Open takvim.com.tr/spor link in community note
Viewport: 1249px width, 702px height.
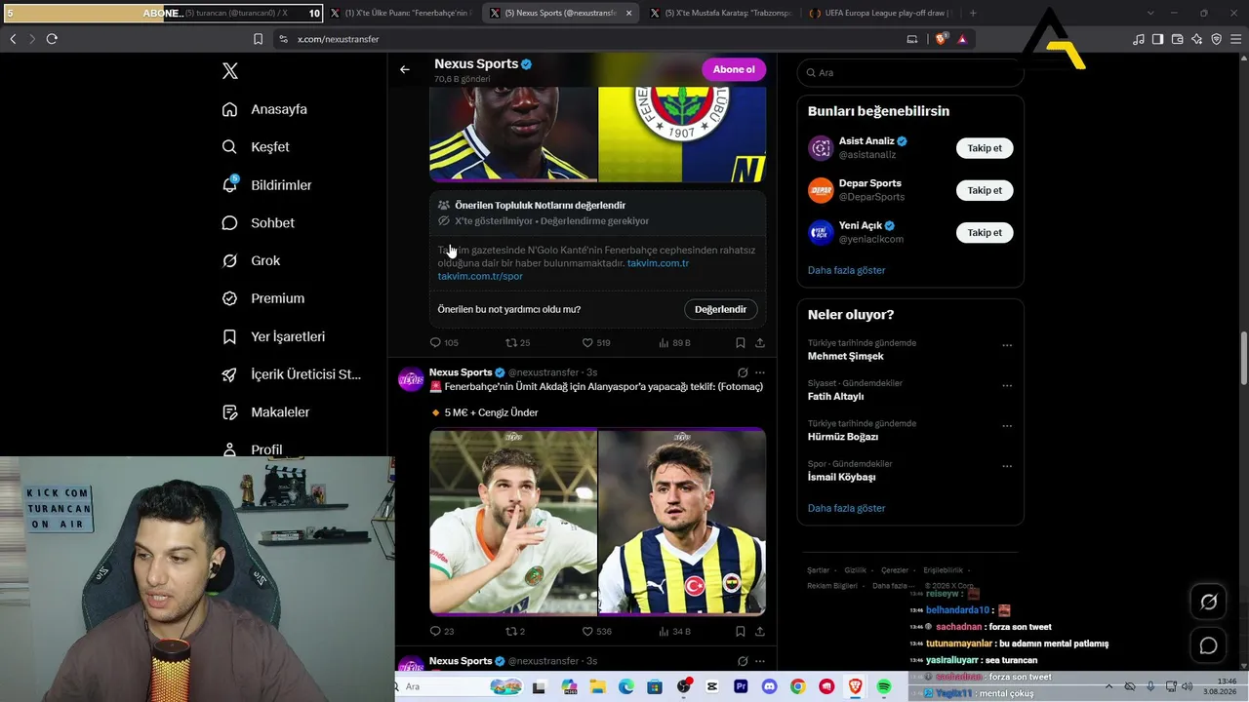(x=480, y=277)
